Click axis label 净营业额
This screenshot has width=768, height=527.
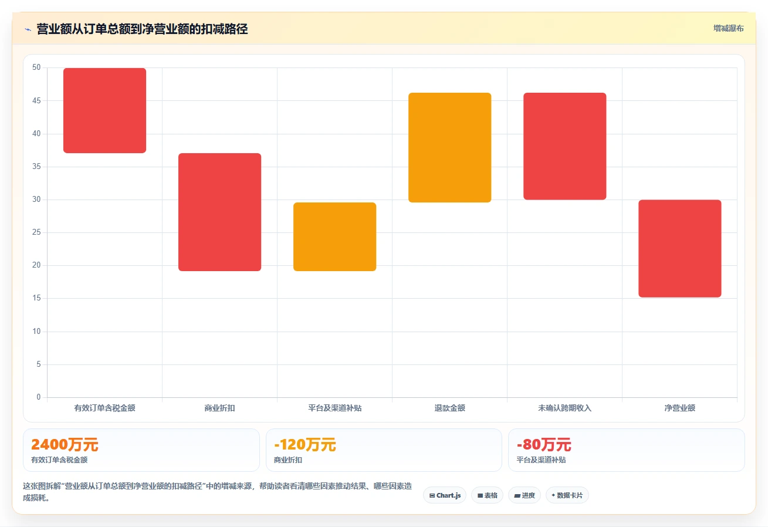click(679, 408)
